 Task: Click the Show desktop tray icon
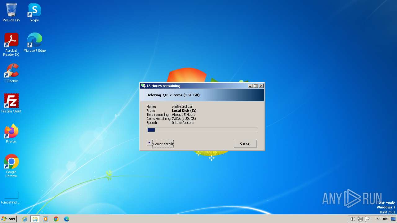[x=393, y=219]
